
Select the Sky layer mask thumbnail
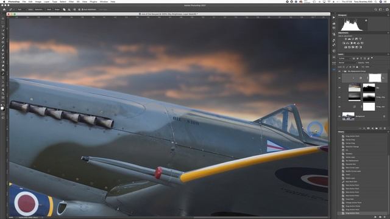pyautogui.click(x=369, y=88)
